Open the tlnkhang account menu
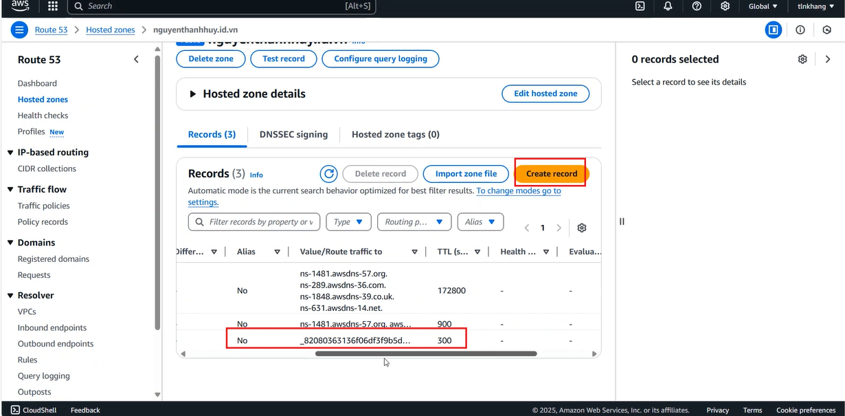The height and width of the screenshot is (416, 845). (x=815, y=6)
